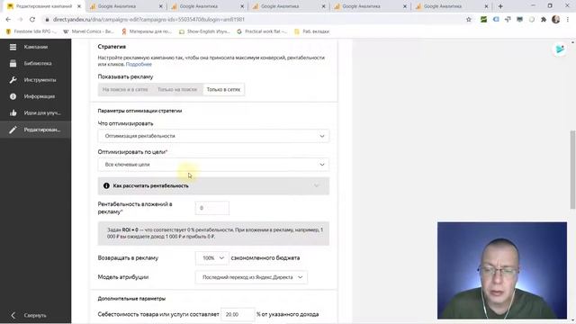Image resolution: width=576 pixels, height=324 pixels.
Task: Close the Редактирование кампаний tab
Action: click(x=79, y=6)
